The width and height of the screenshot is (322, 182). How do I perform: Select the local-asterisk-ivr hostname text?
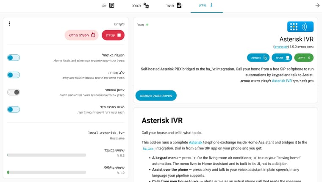click(x=106, y=133)
